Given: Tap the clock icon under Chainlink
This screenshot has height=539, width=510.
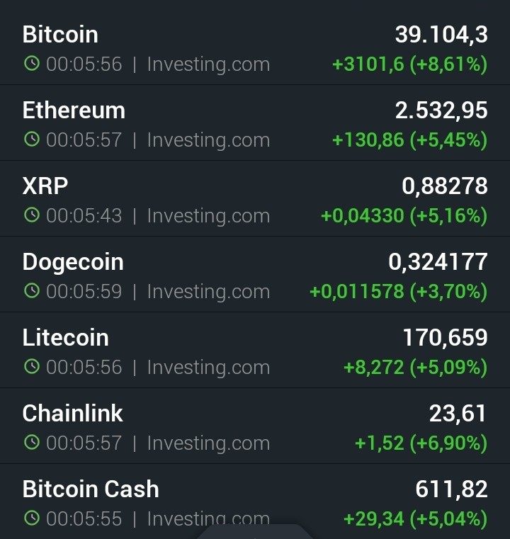Looking at the screenshot, I should click(x=32, y=443).
